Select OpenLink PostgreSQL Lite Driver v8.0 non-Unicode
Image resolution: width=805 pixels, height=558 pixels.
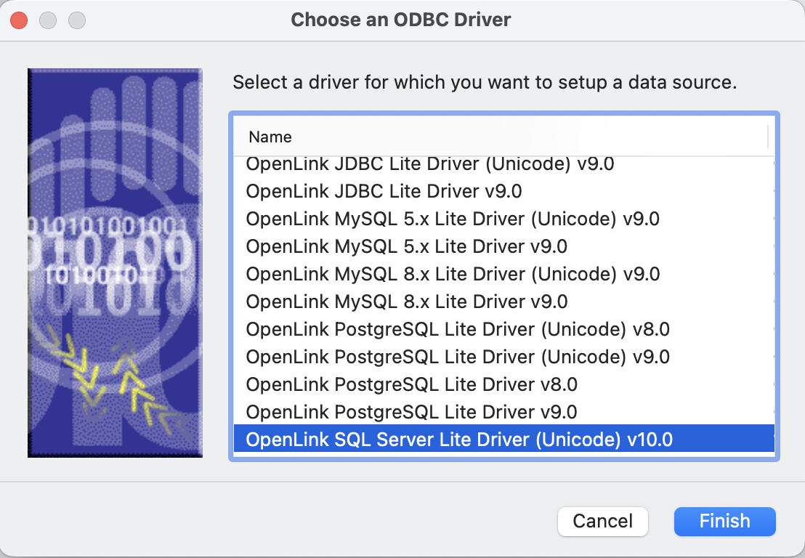(x=411, y=385)
